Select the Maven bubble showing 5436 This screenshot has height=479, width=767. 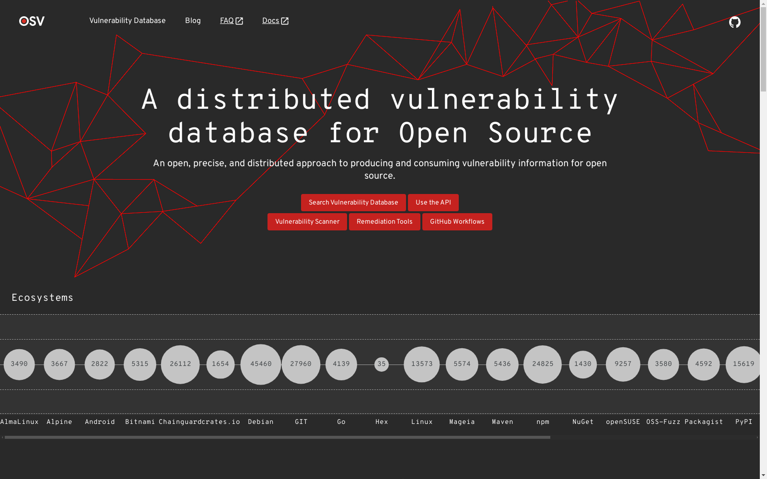click(502, 365)
